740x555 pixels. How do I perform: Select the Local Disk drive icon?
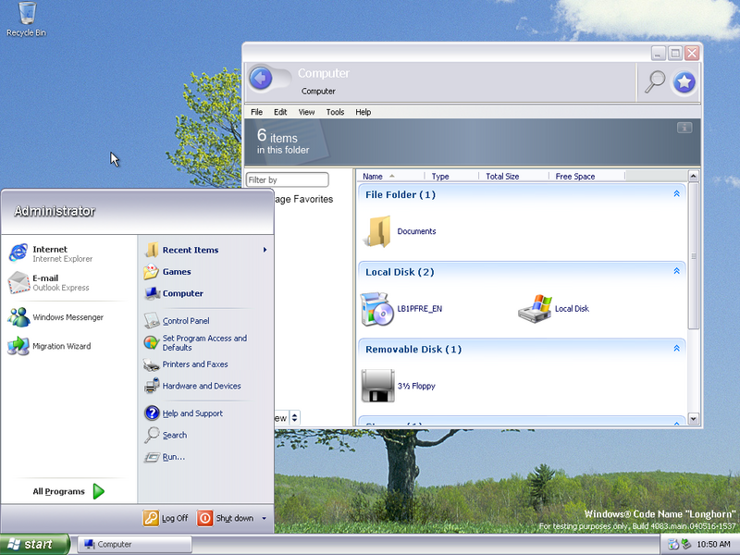click(534, 309)
